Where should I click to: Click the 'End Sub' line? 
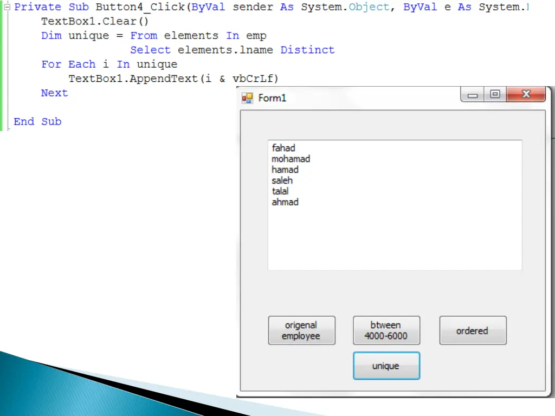point(37,122)
